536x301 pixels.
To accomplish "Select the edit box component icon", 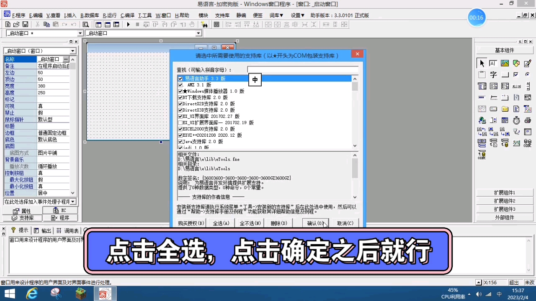I will [493, 63].
